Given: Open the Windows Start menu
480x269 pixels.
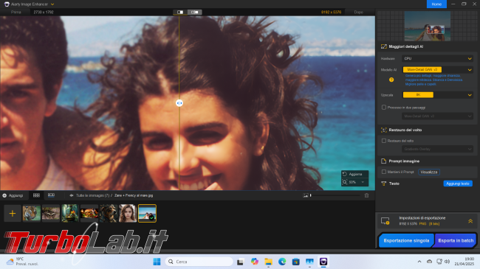Looking at the screenshot, I should [157, 262].
